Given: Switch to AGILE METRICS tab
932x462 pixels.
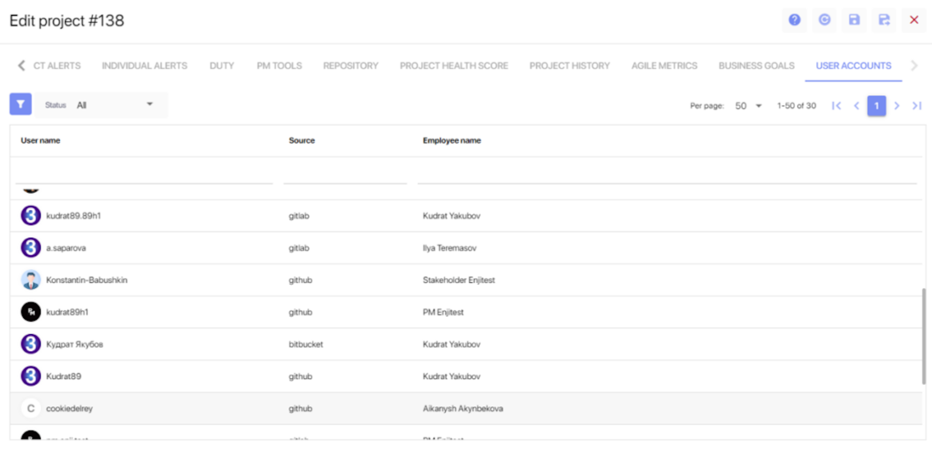Looking at the screenshot, I should [664, 66].
